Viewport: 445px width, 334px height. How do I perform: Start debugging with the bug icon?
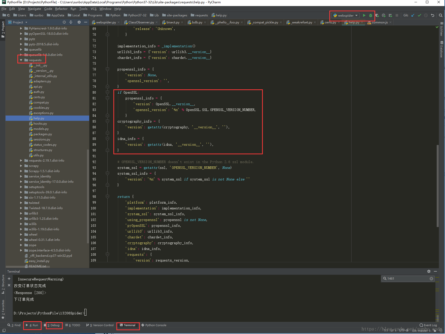(370, 15)
